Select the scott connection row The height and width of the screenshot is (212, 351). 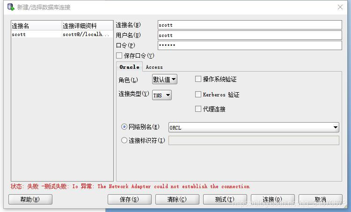click(62, 34)
